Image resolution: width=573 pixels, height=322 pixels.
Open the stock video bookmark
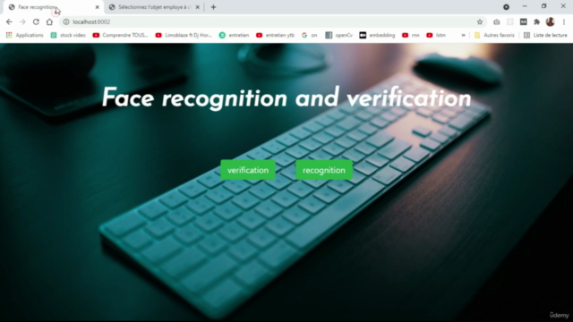(68, 35)
